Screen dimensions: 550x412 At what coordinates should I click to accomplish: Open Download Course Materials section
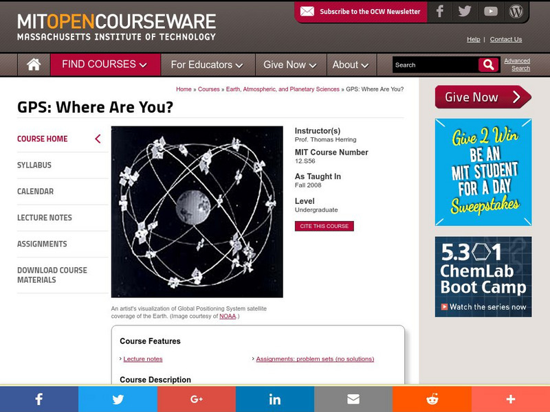(52, 275)
